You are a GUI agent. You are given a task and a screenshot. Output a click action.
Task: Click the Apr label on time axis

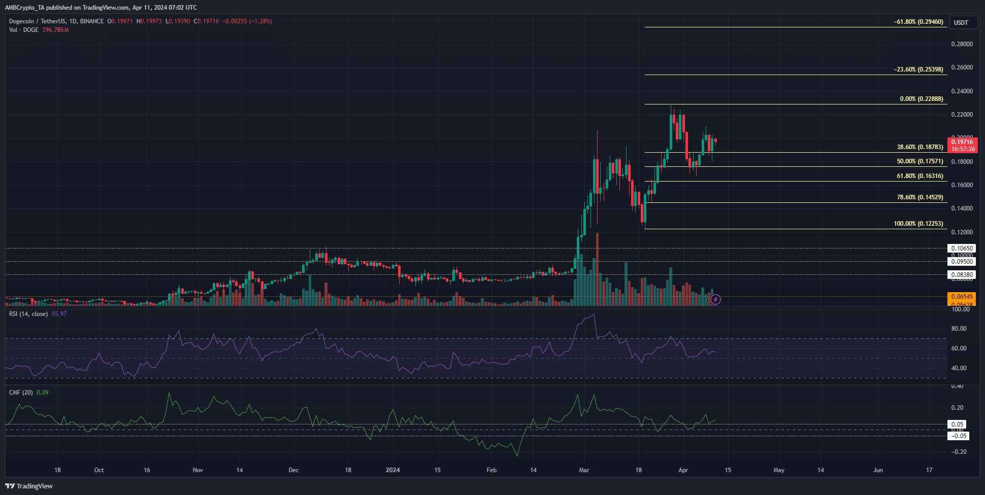pos(683,470)
